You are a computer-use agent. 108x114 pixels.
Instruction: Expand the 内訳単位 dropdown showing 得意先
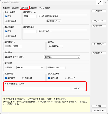tap(30, 68)
